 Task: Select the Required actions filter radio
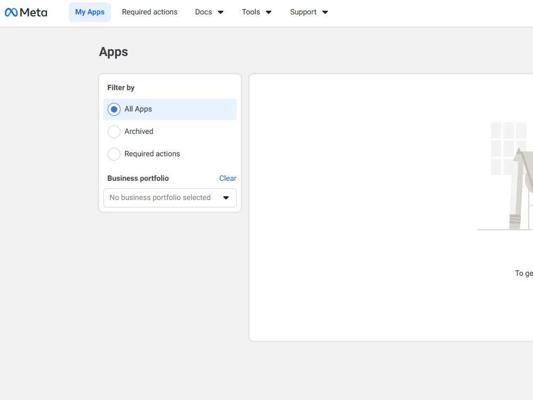pos(114,154)
